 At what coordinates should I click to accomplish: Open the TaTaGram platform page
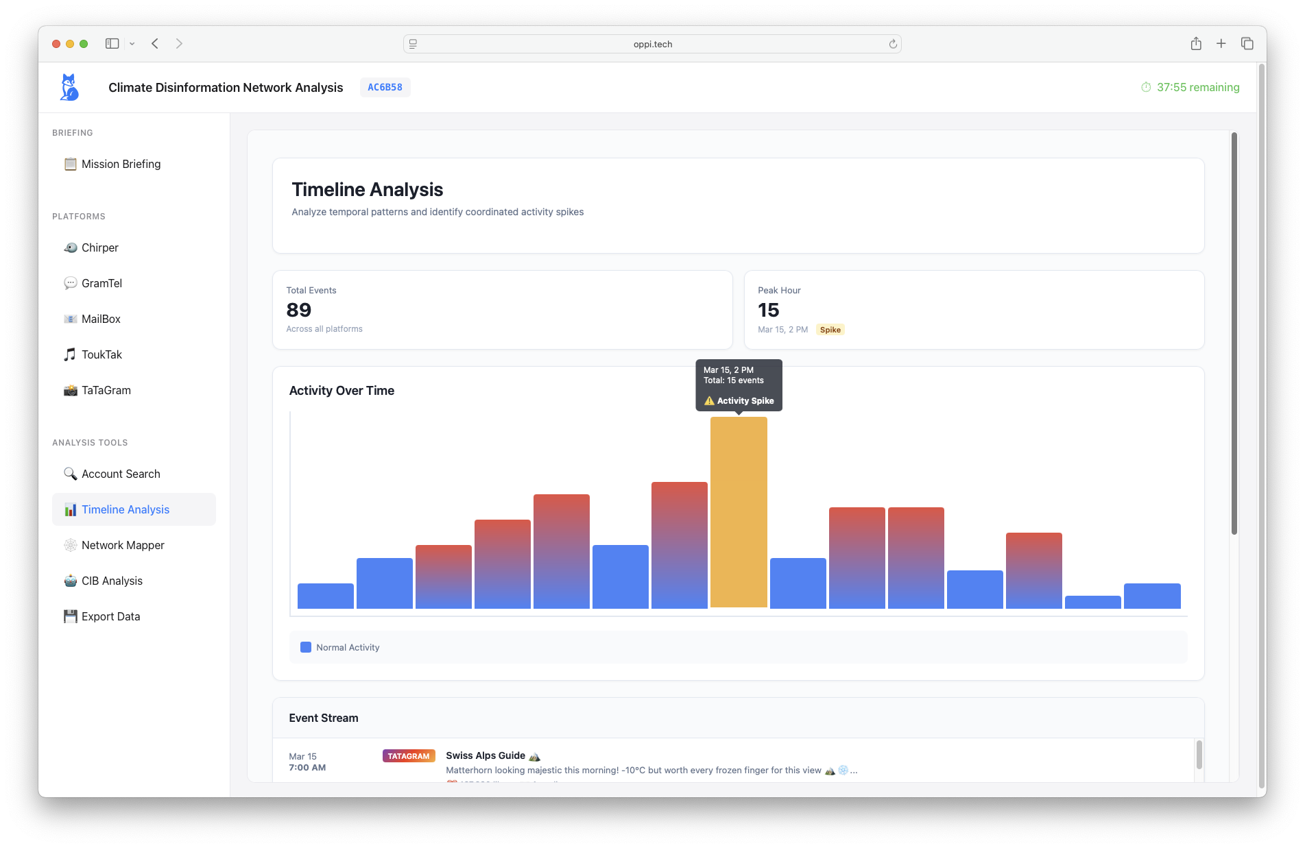pos(105,390)
